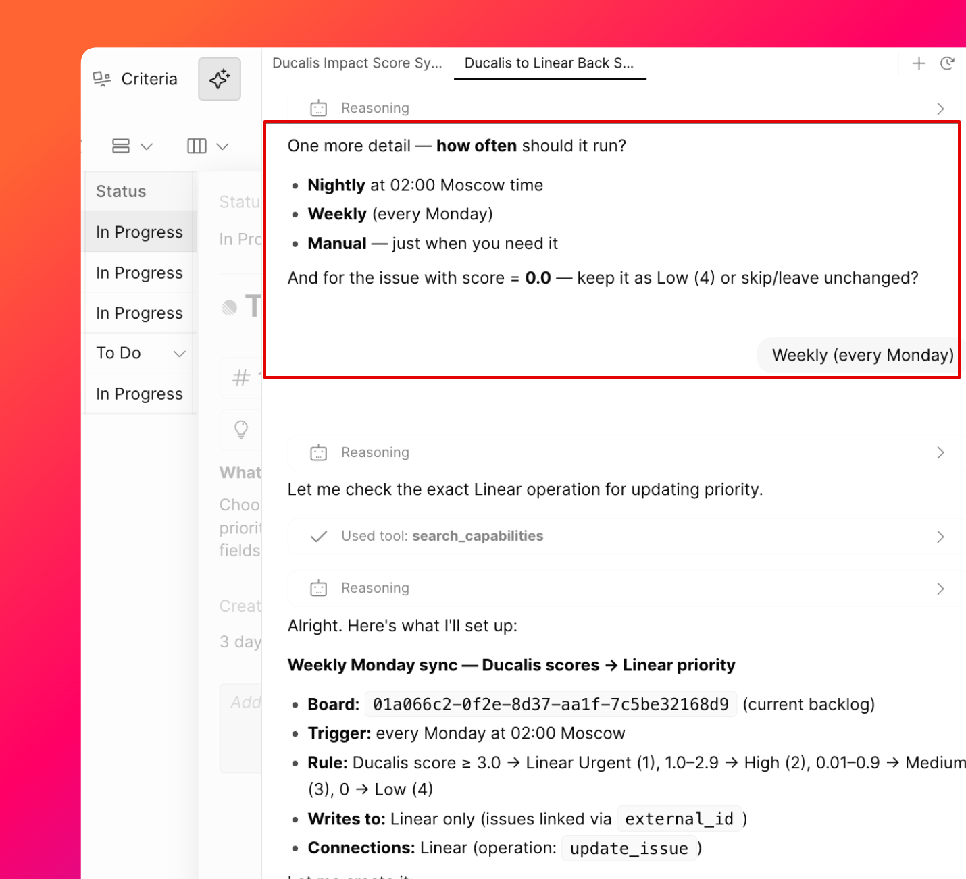The width and height of the screenshot is (966, 879).
Task: Click the board ID code '01a066c2-0f2e-8d37...'
Action: point(551,704)
